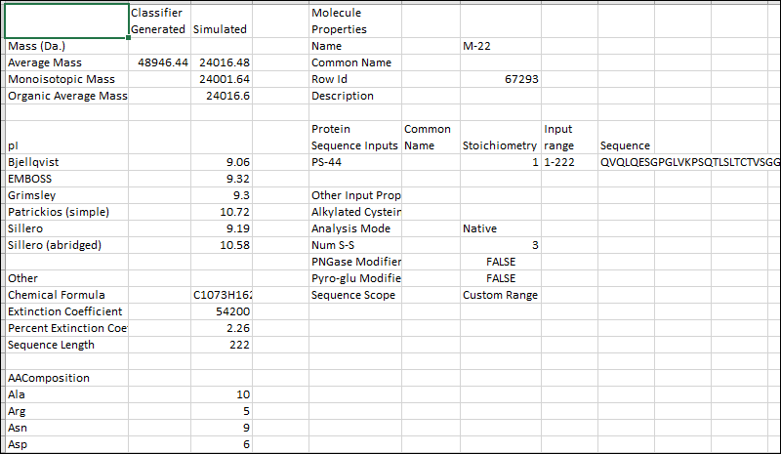Select the PS-44 protein sequence input cell
This screenshot has width=781, height=454.
coord(353,162)
